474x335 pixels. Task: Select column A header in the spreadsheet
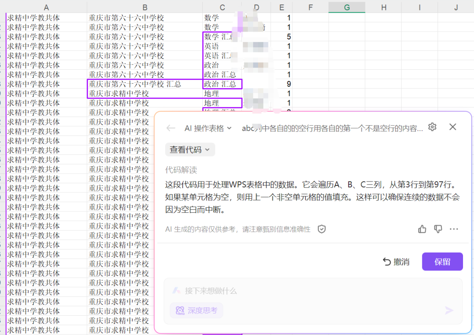click(x=46, y=7)
